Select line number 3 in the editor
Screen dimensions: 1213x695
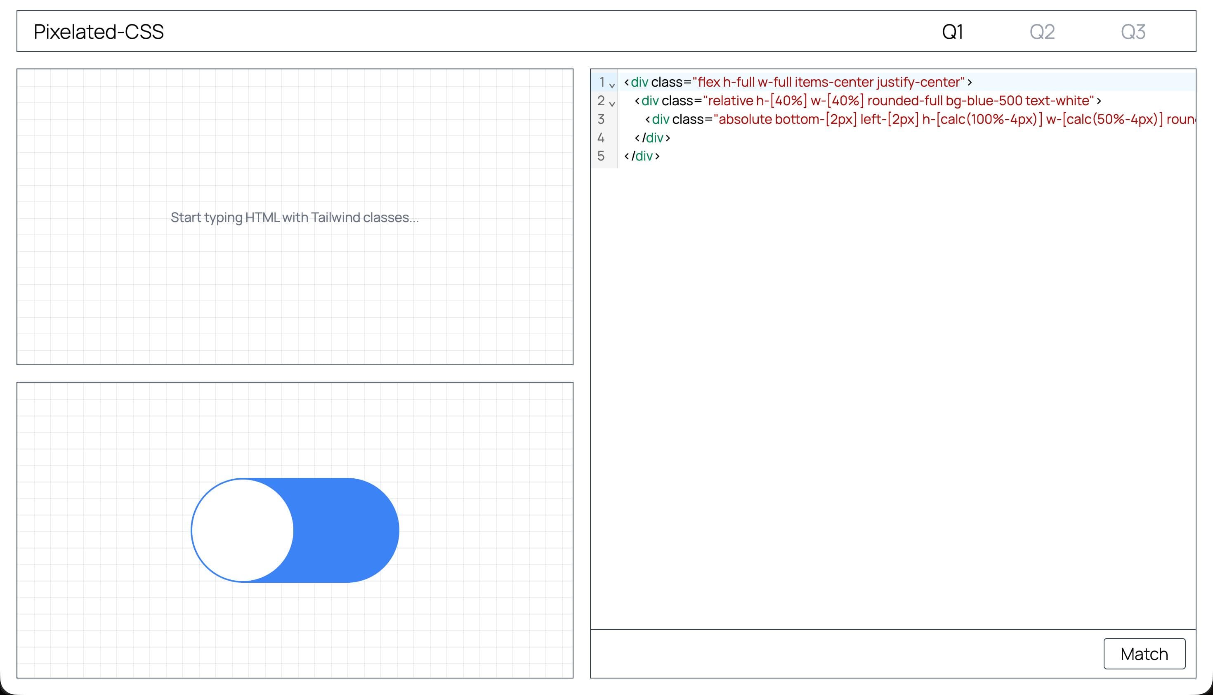tap(602, 119)
